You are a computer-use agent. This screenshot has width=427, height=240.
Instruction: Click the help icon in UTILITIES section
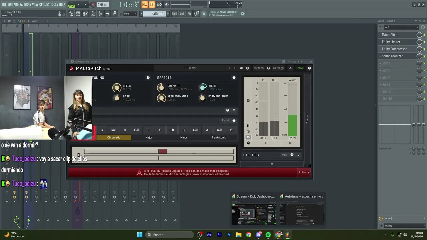pos(292,155)
